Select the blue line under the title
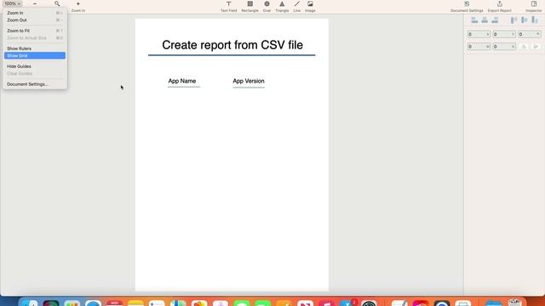This screenshot has height=306, width=545. tap(232, 55)
